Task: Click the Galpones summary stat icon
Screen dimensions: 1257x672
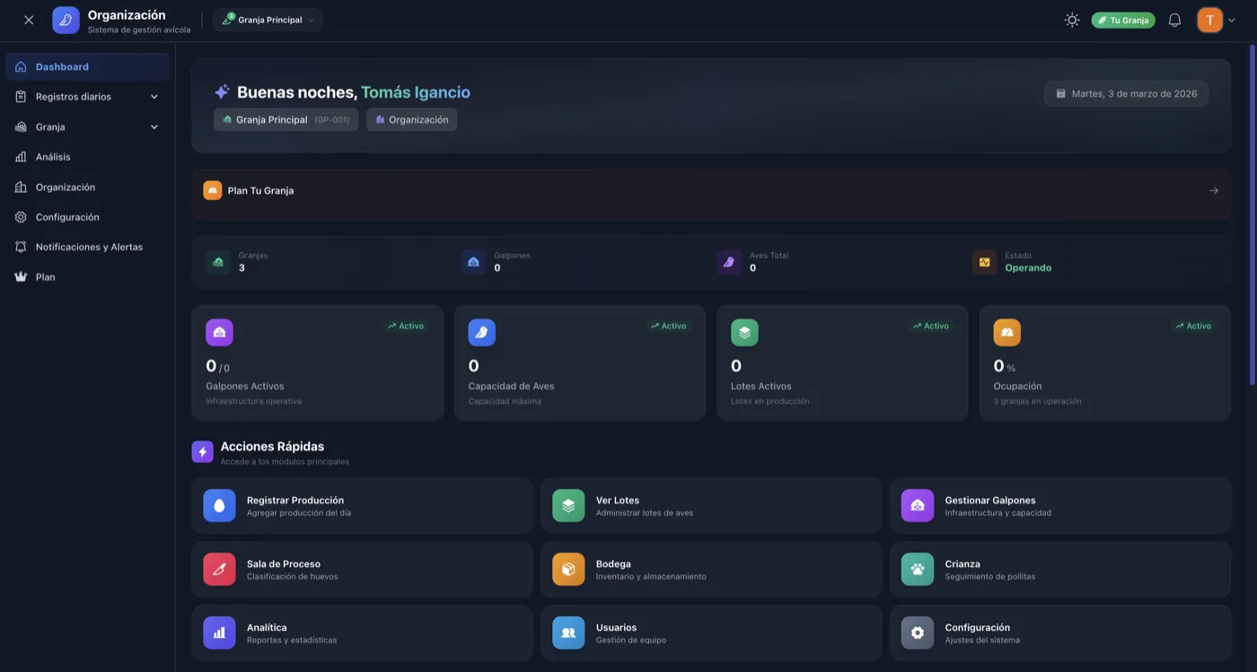Action: pos(474,262)
